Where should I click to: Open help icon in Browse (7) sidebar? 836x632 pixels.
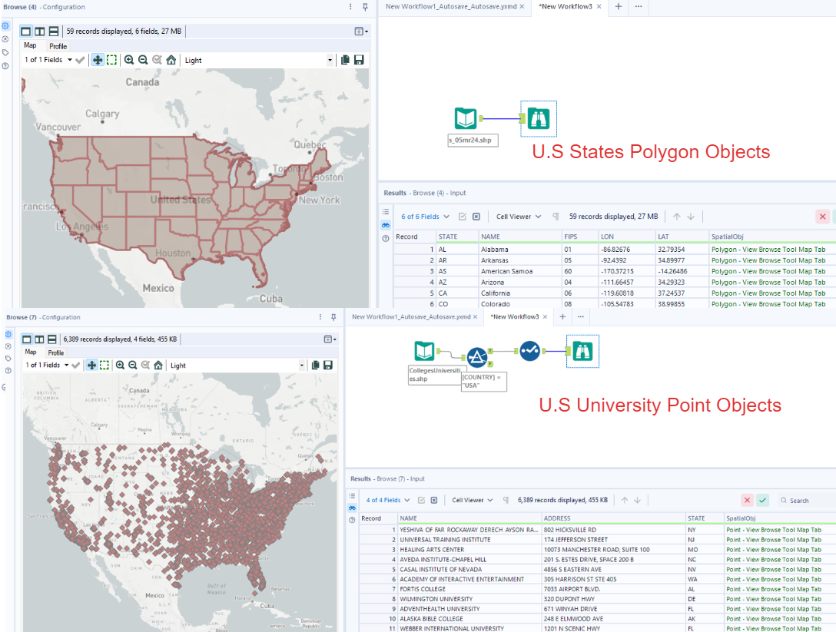tap(8, 371)
